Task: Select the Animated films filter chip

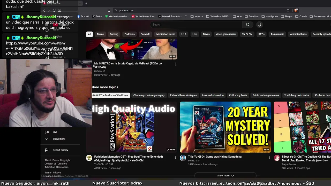Action: click(298, 34)
